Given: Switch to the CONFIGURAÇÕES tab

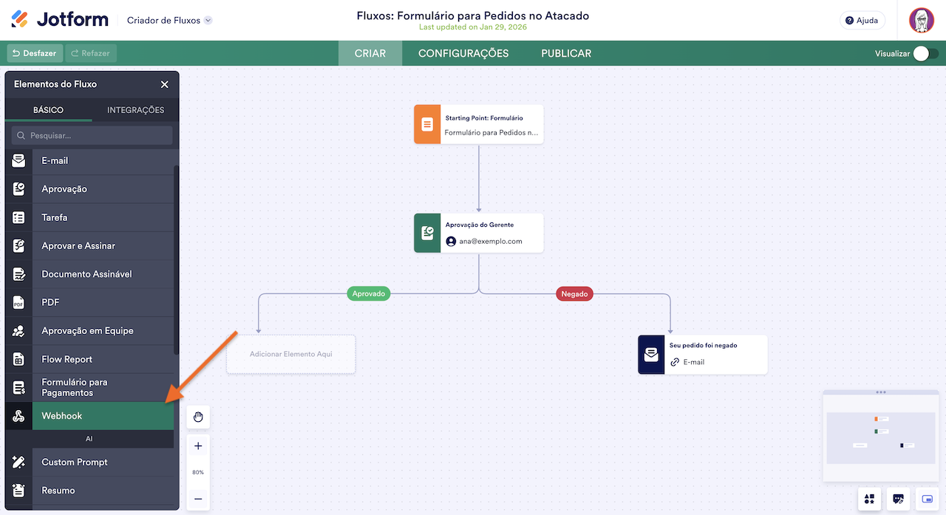Looking at the screenshot, I should [x=463, y=52].
